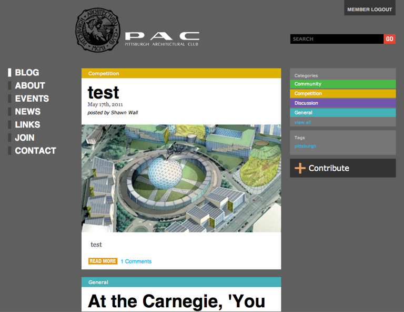The image size is (404, 312).
Task: Click the Competition header on the test post
Action: 181,73
